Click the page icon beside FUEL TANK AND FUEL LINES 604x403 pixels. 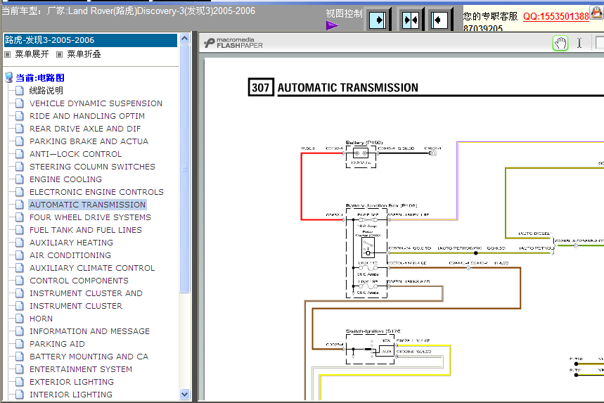coord(19,229)
